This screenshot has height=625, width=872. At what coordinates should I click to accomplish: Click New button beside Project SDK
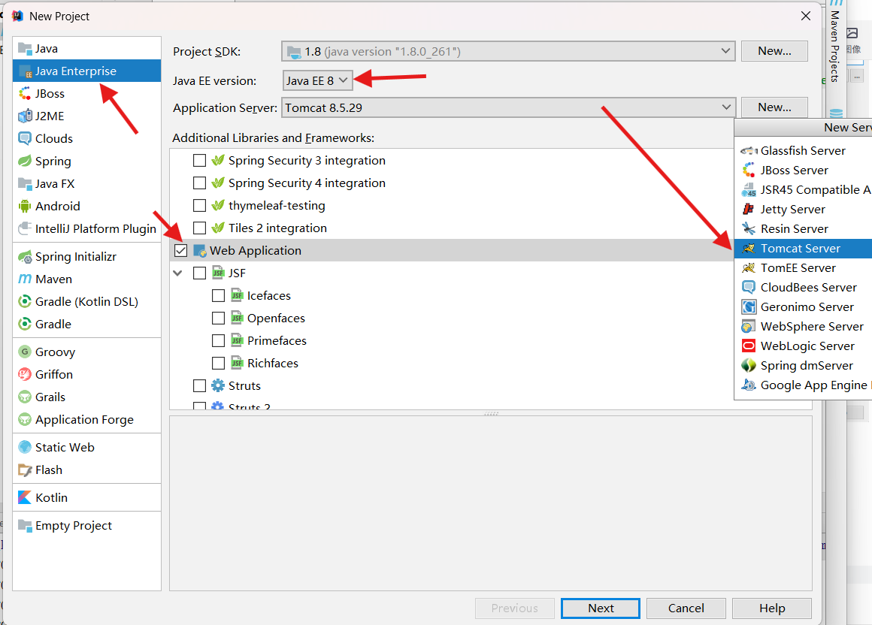pos(774,51)
